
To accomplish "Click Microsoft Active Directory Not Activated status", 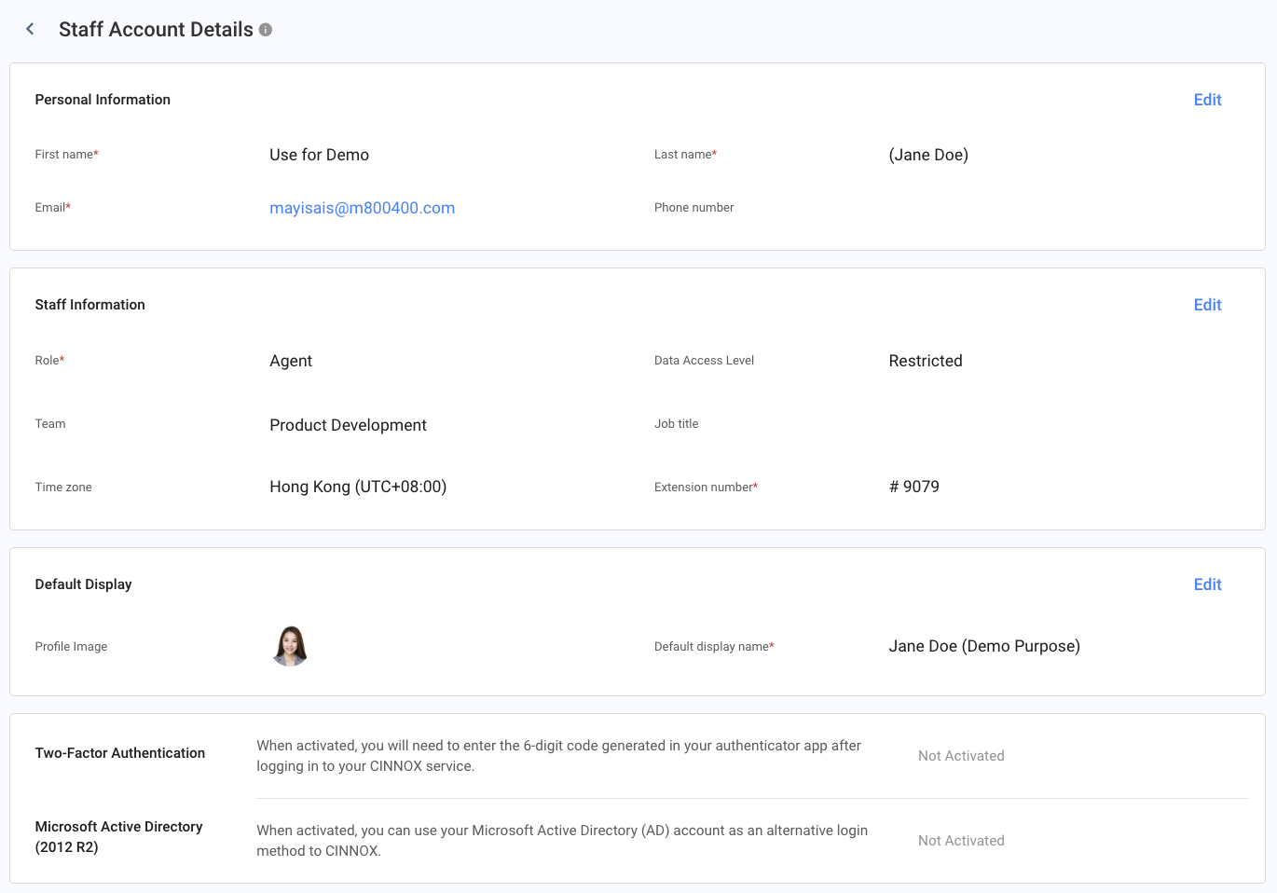I will (961, 841).
